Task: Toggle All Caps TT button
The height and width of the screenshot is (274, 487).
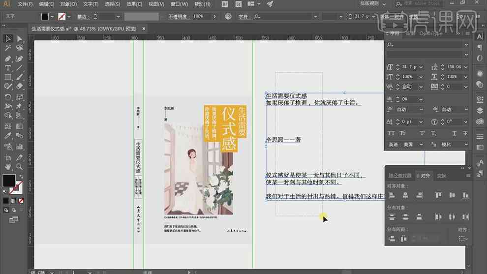Action: pyautogui.click(x=391, y=133)
